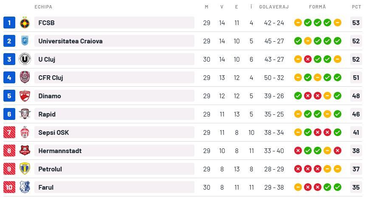Click Dinamo's first green win form icon
This screenshot has width=366, height=199.
point(298,96)
